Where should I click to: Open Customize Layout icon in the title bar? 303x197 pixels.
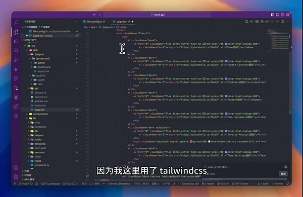[288, 15]
